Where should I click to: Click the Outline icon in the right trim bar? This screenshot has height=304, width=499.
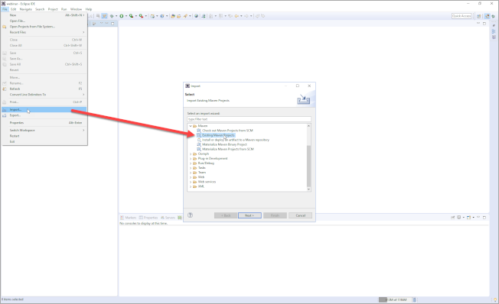[x=494, y=31]
